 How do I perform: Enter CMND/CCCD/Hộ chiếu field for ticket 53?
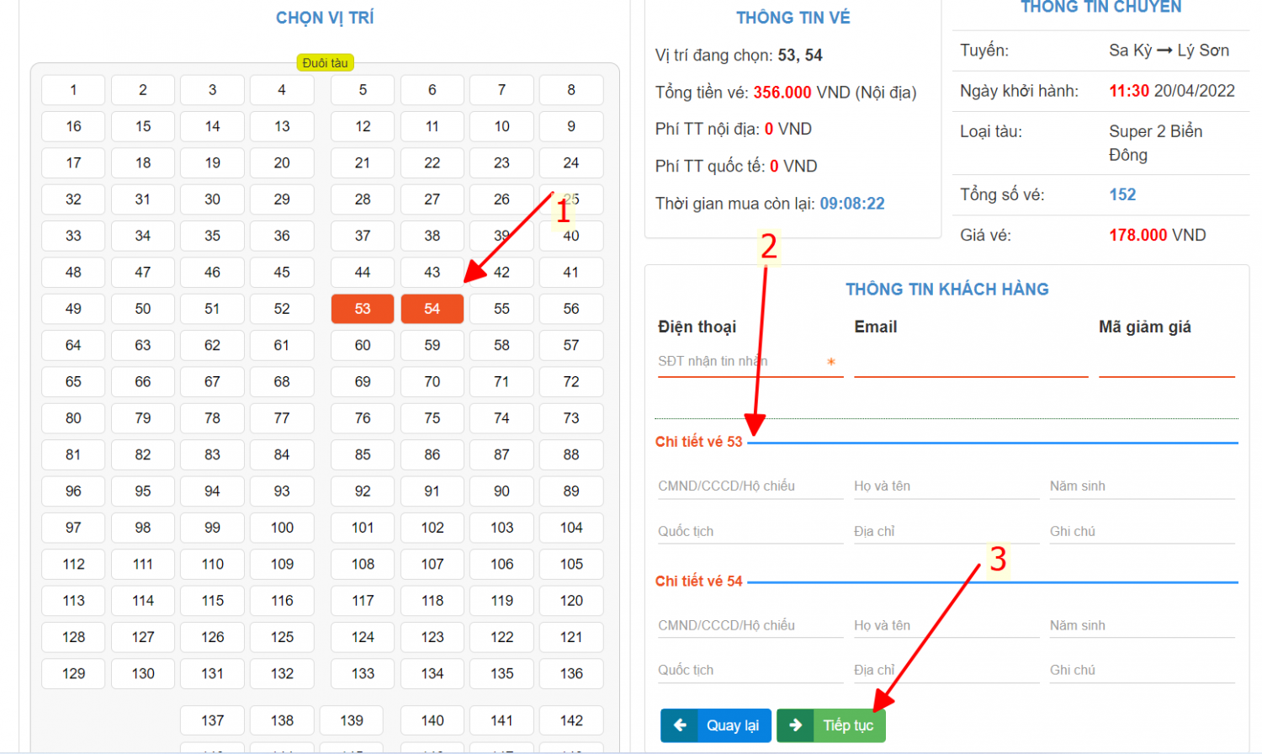point(750,486)
